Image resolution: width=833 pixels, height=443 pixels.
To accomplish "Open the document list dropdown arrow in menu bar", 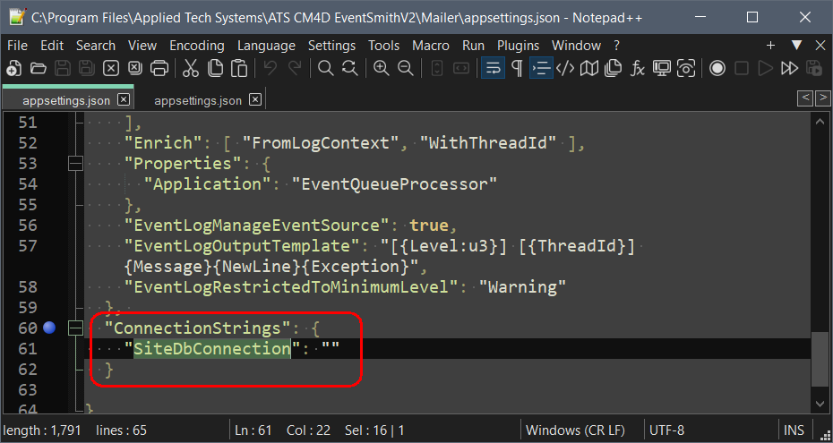I will click(x=795, y=46).
